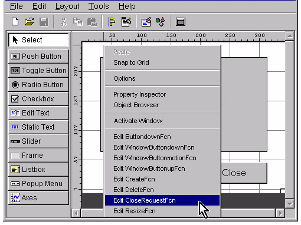Select the Axes component tool

click(38, 198)
